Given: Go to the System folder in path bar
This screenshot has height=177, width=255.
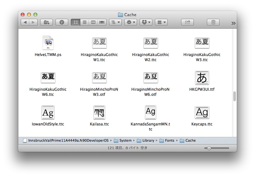Looking at the screenshot, I should pos(123,141).
